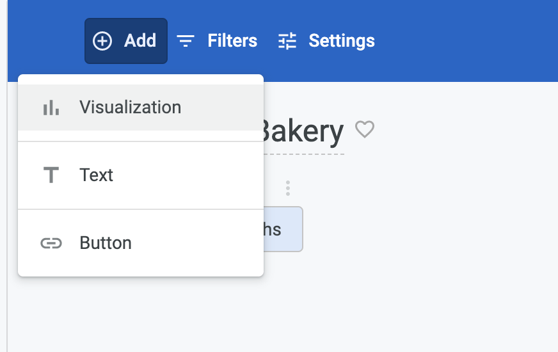Favorite the Bakery dashboard with the heart
Screen dimensions: 558x352
click(365, 130)
